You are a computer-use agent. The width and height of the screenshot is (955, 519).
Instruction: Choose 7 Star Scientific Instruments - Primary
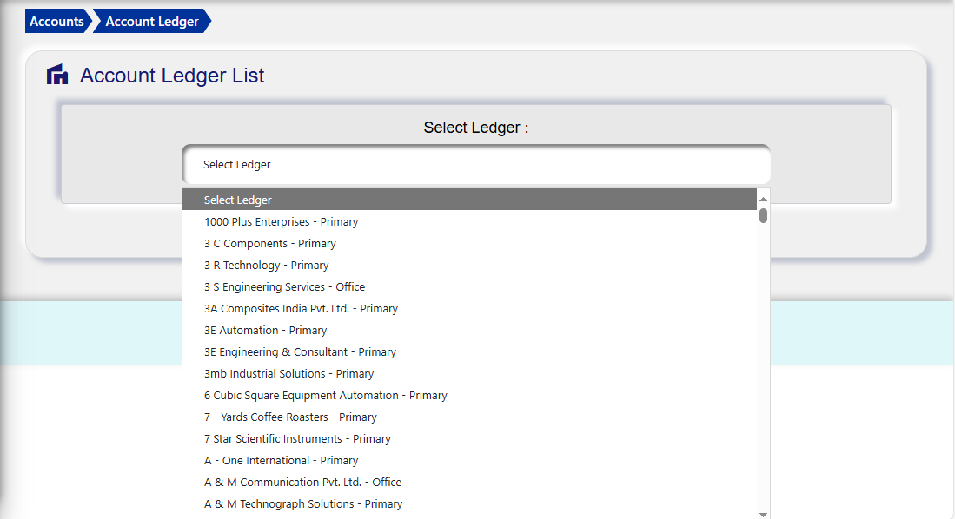[296, 438]
